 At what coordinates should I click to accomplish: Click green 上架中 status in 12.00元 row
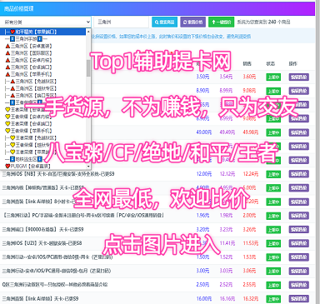pyautogui.click(x=273, y=174)
